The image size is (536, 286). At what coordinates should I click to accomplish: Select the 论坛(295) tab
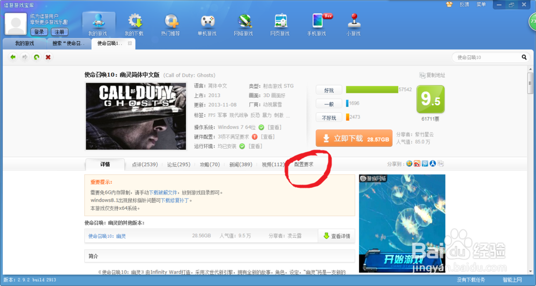click(178, 165)
